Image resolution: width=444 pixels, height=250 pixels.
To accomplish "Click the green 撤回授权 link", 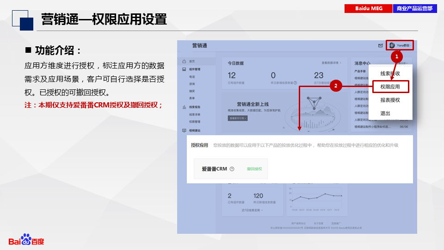I will [x=254, y=169].
